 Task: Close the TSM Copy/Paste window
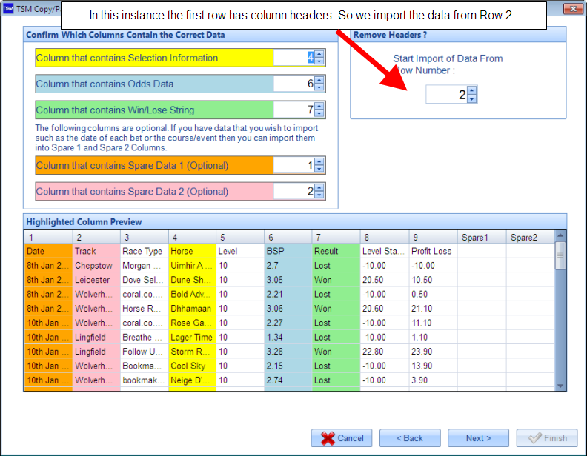tap(571, 9)
